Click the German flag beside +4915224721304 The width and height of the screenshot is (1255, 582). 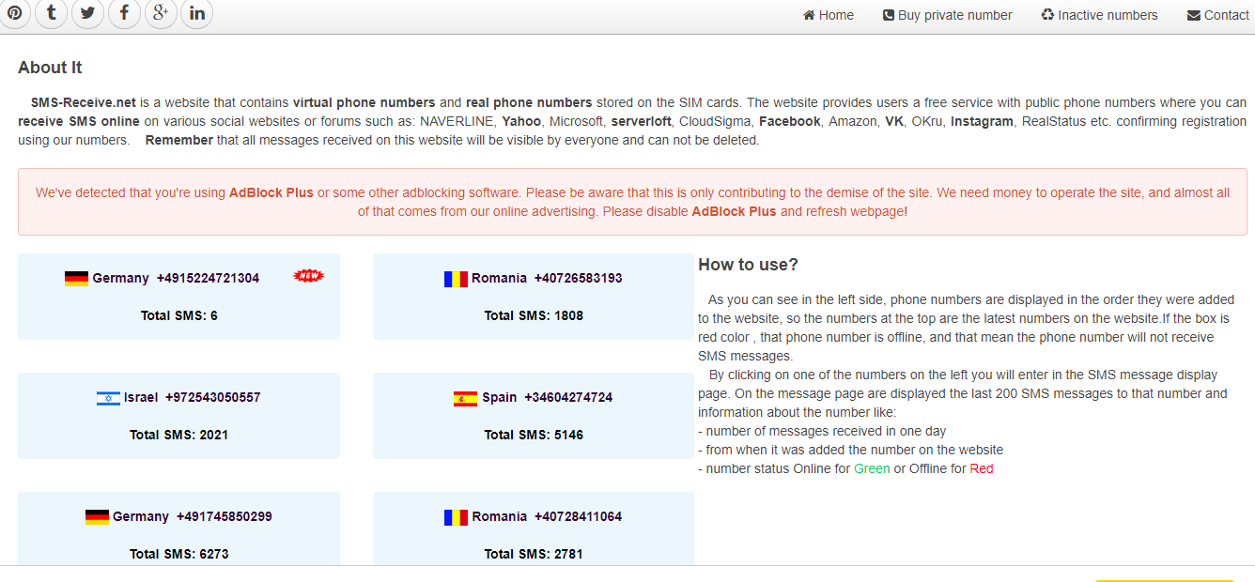click(x=76, y=279)
